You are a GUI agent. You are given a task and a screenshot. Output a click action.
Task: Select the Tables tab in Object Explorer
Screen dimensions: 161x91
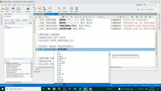pos(7,20)
